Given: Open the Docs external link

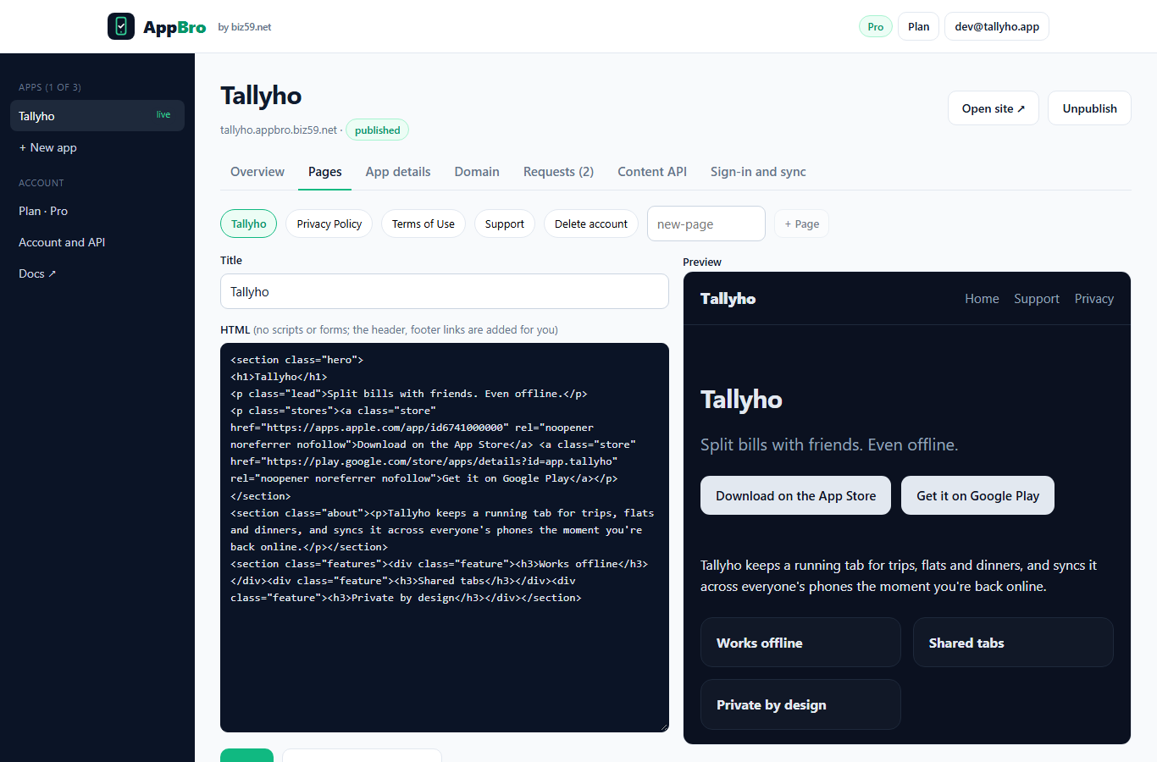Looking at the screenshot, I should click(37, 273).
